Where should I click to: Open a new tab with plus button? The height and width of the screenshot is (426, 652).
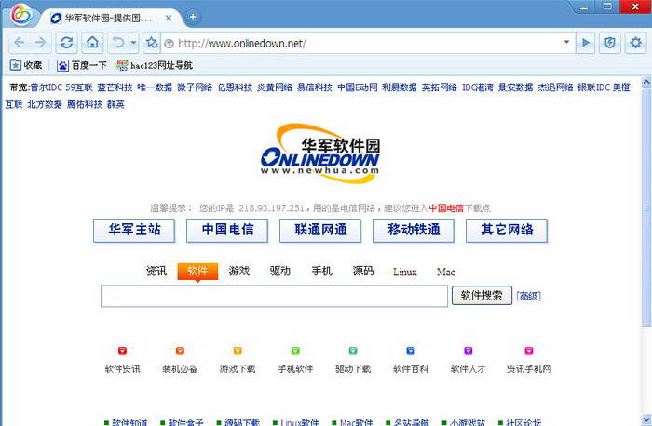(193, 17)
